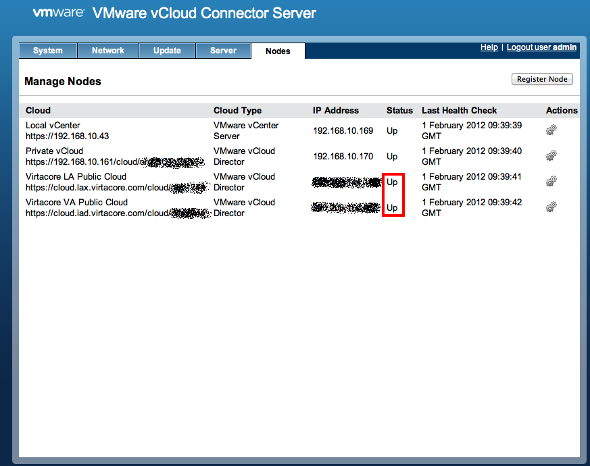Viewport: 590px width, 466px height.
Task: Click the cloud.iad.virtacore.com URL text
Action: 117,213
